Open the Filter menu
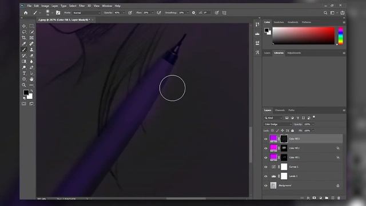 tap(82, 6)
